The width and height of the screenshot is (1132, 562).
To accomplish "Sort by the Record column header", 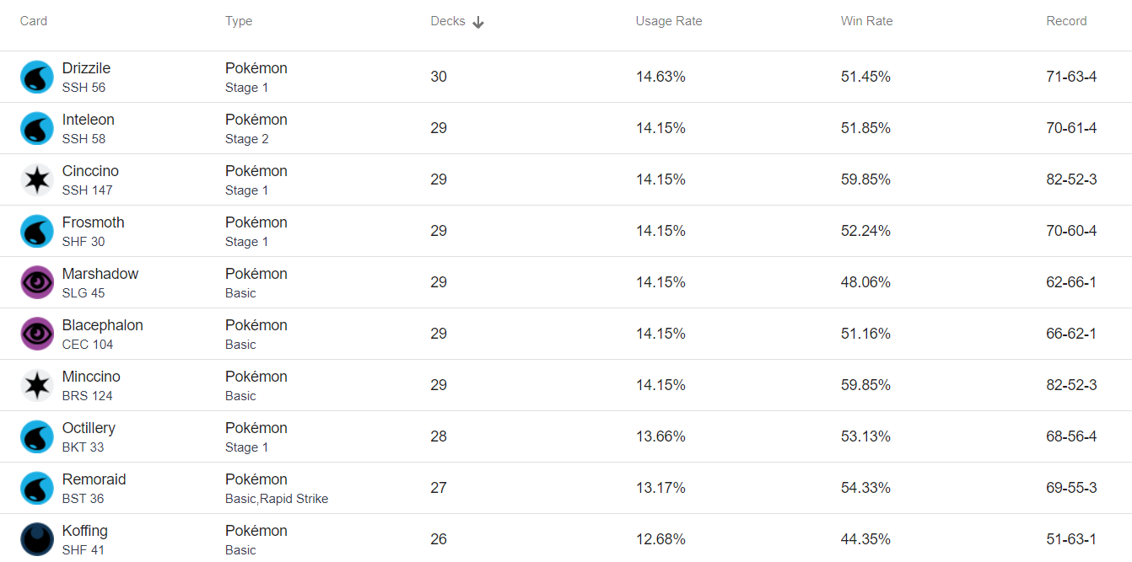I will (x=1066, y=21).
